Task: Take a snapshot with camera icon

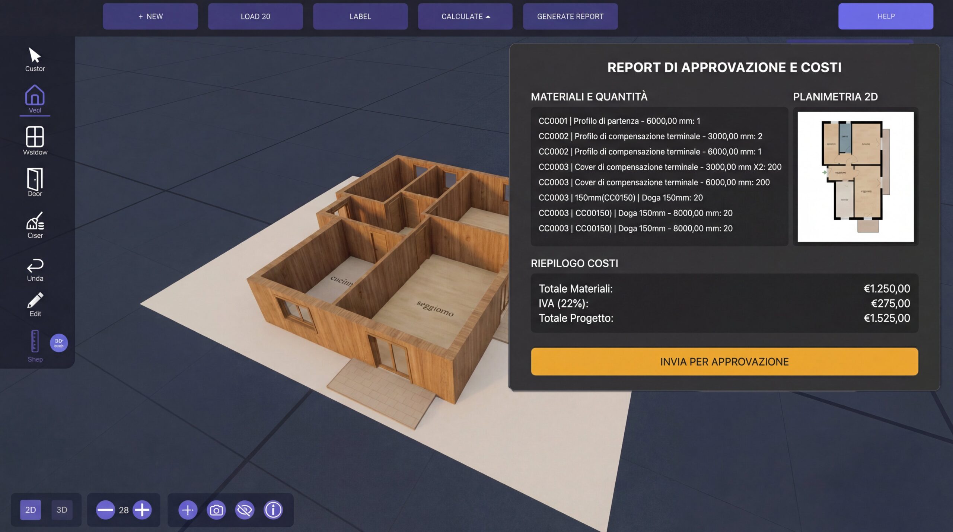Action: pos(216,510)
